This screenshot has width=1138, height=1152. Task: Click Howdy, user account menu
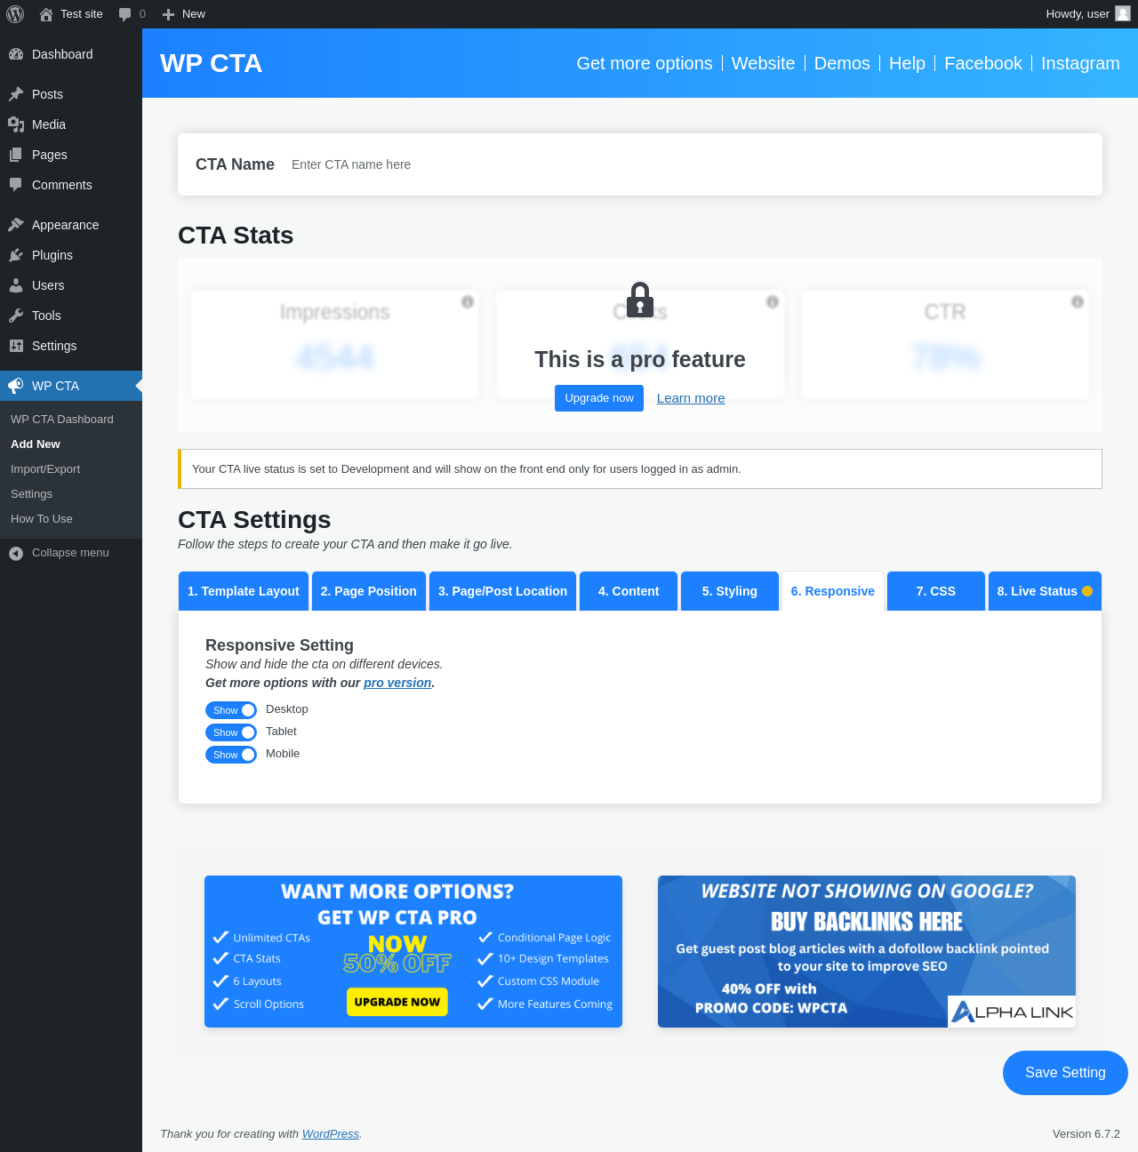1088,14
